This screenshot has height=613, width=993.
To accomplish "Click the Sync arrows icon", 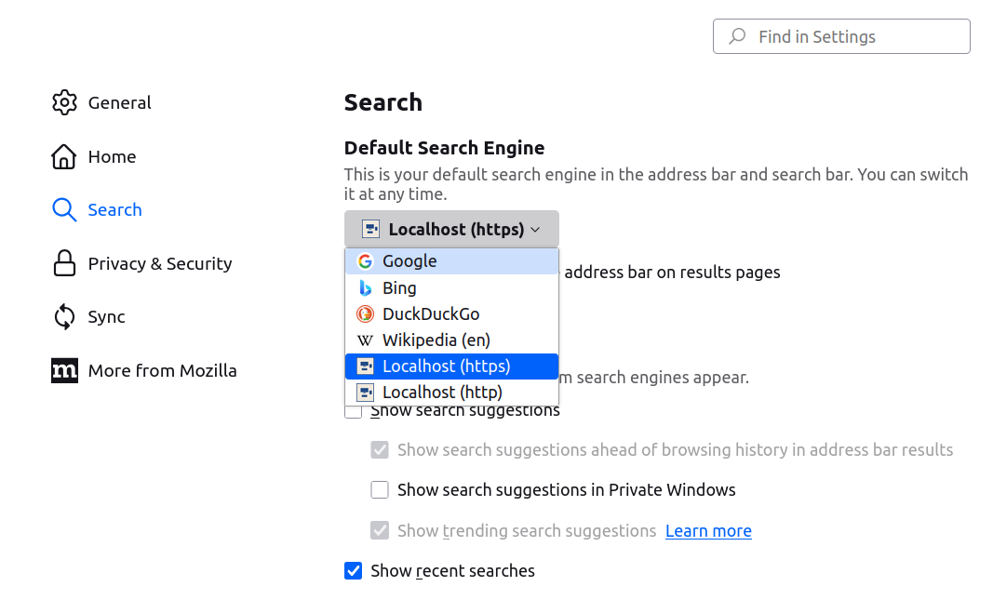I will (x=64, y=316).
